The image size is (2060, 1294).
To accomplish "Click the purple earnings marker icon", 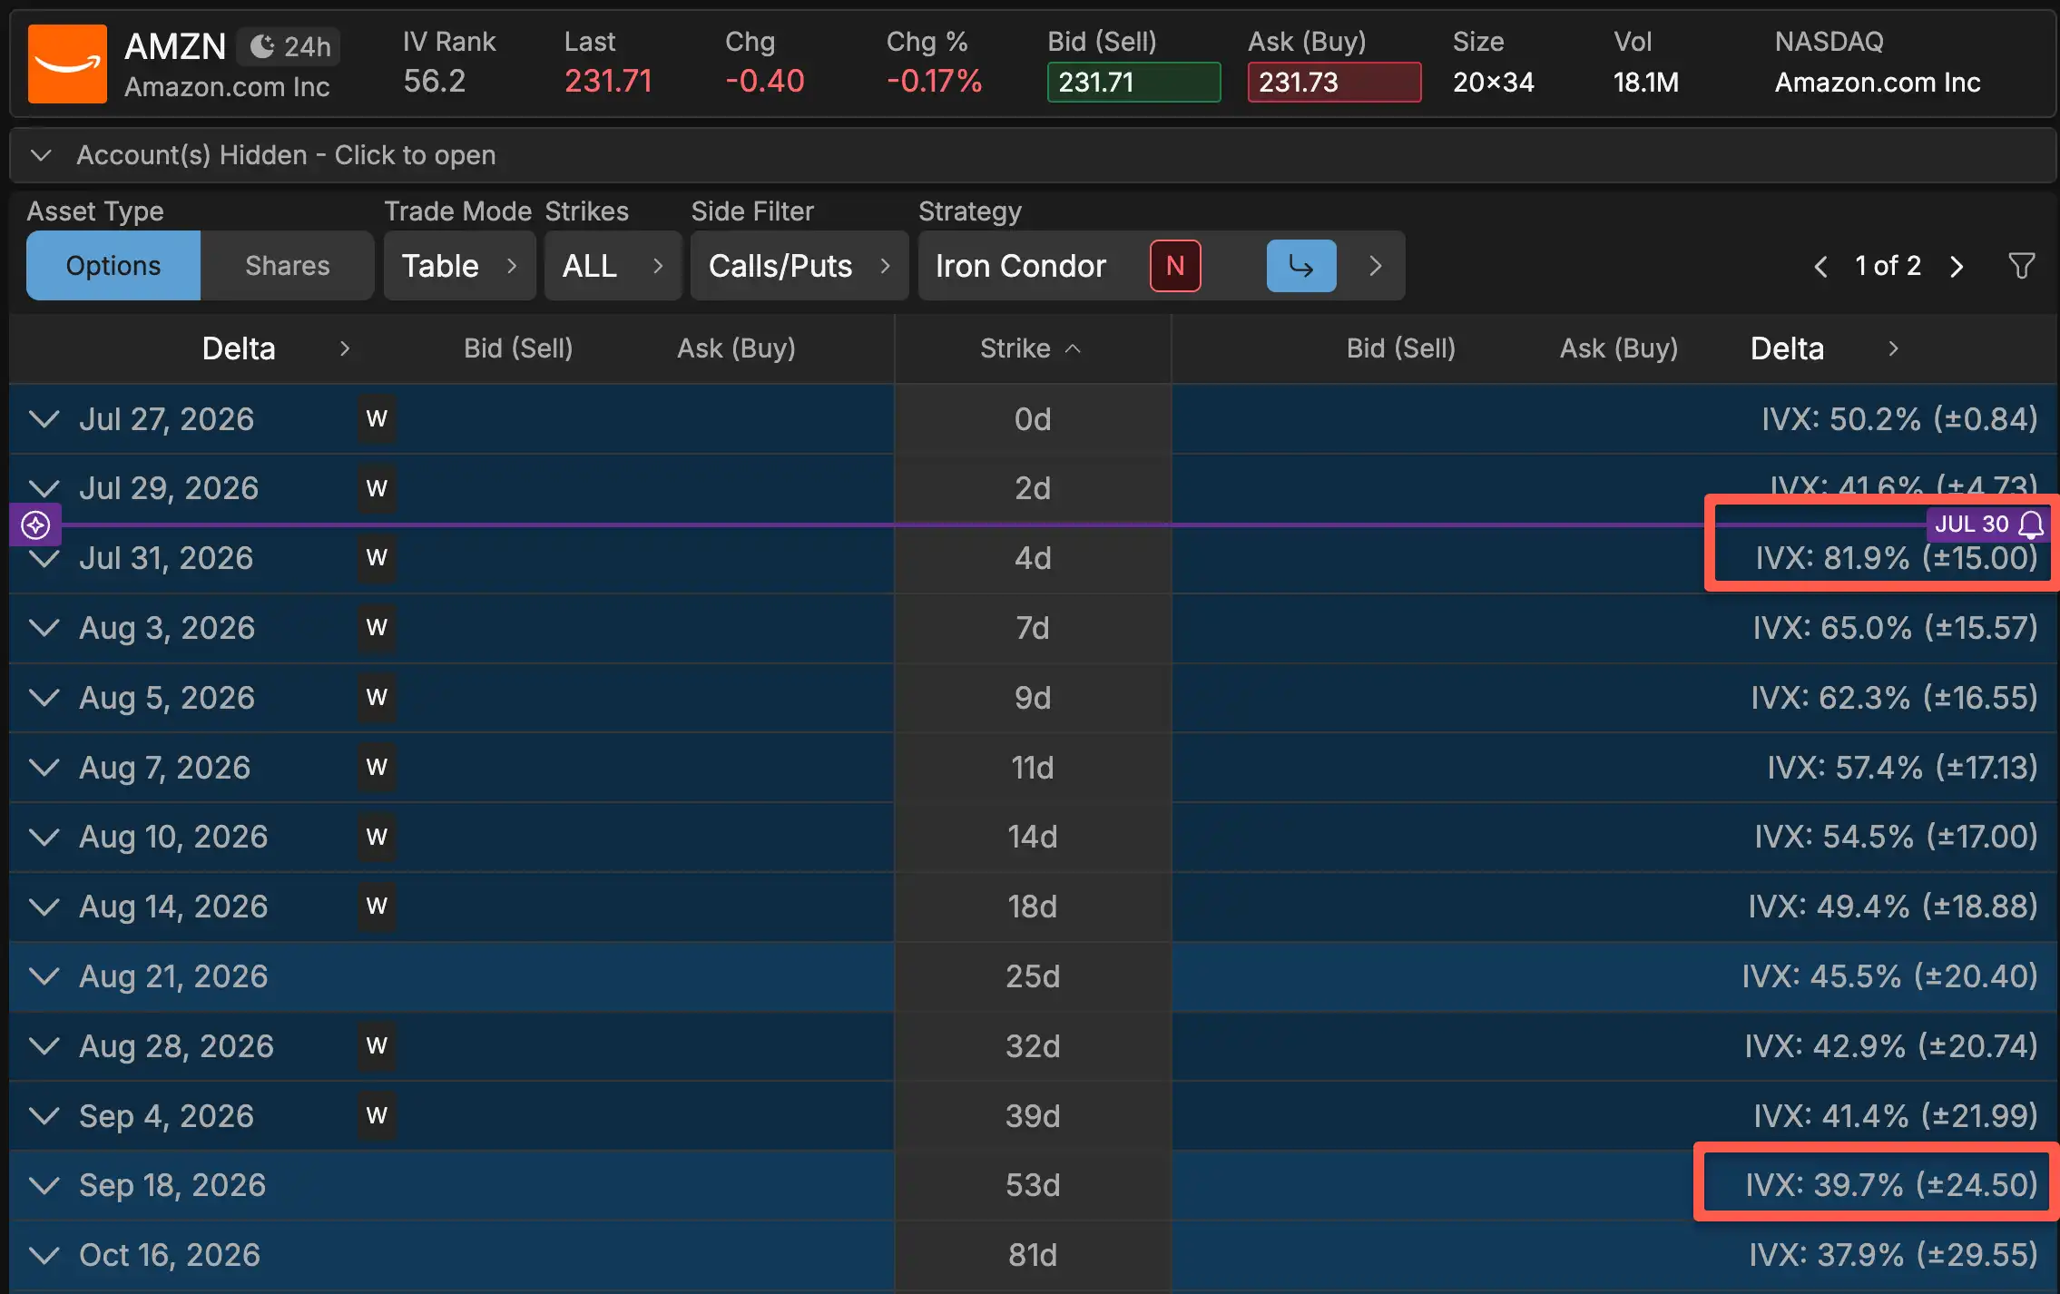I will coord(35,524).
